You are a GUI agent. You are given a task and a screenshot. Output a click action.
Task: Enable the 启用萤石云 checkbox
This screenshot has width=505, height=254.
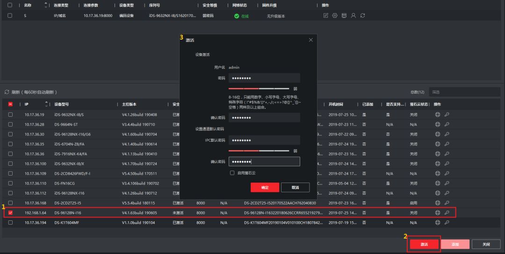point(232,173)
